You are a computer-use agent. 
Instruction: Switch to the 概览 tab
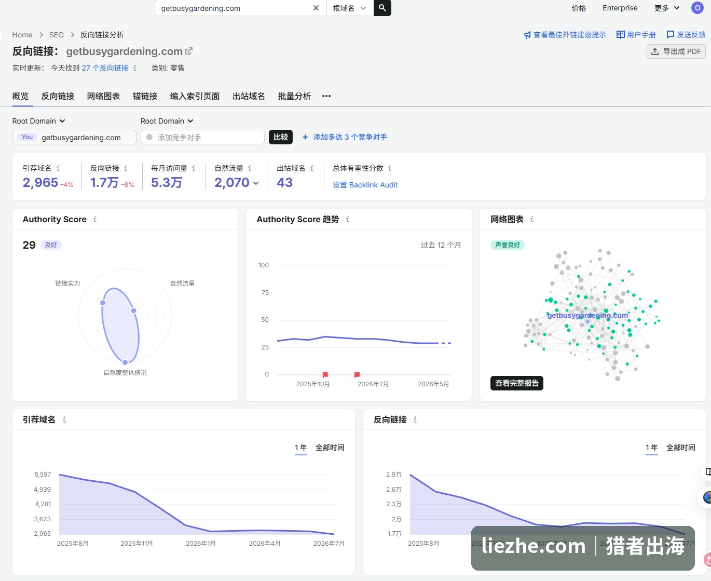[21, 96]
